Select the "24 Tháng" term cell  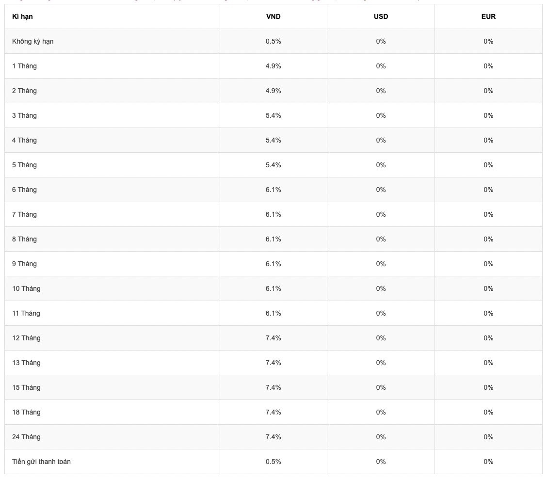coord(26,437)
